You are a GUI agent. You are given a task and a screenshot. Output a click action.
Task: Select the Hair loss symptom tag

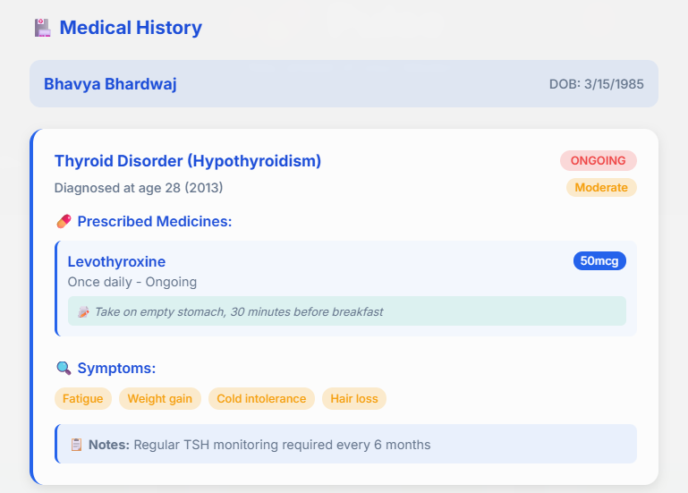(354, 399)
